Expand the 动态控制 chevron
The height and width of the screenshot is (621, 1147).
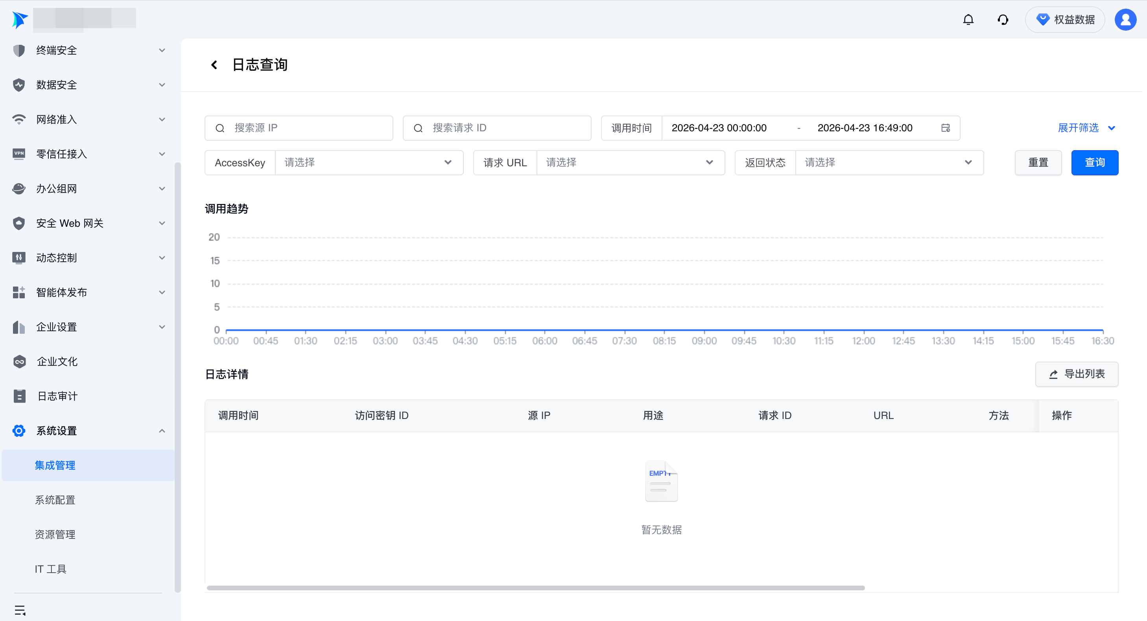[x=162, y=257]
